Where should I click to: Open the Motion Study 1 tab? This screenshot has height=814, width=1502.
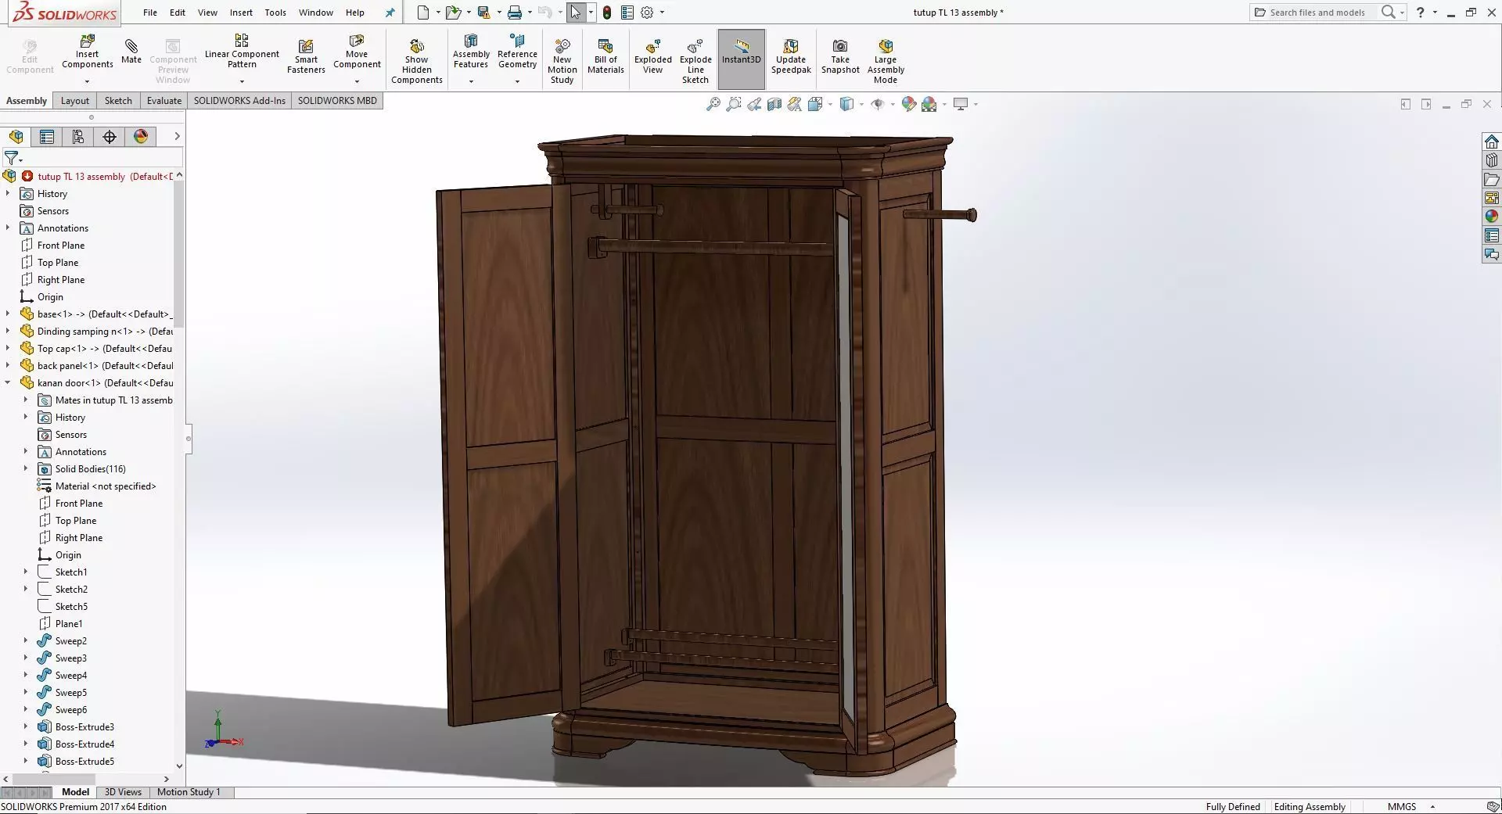(189, 792)
